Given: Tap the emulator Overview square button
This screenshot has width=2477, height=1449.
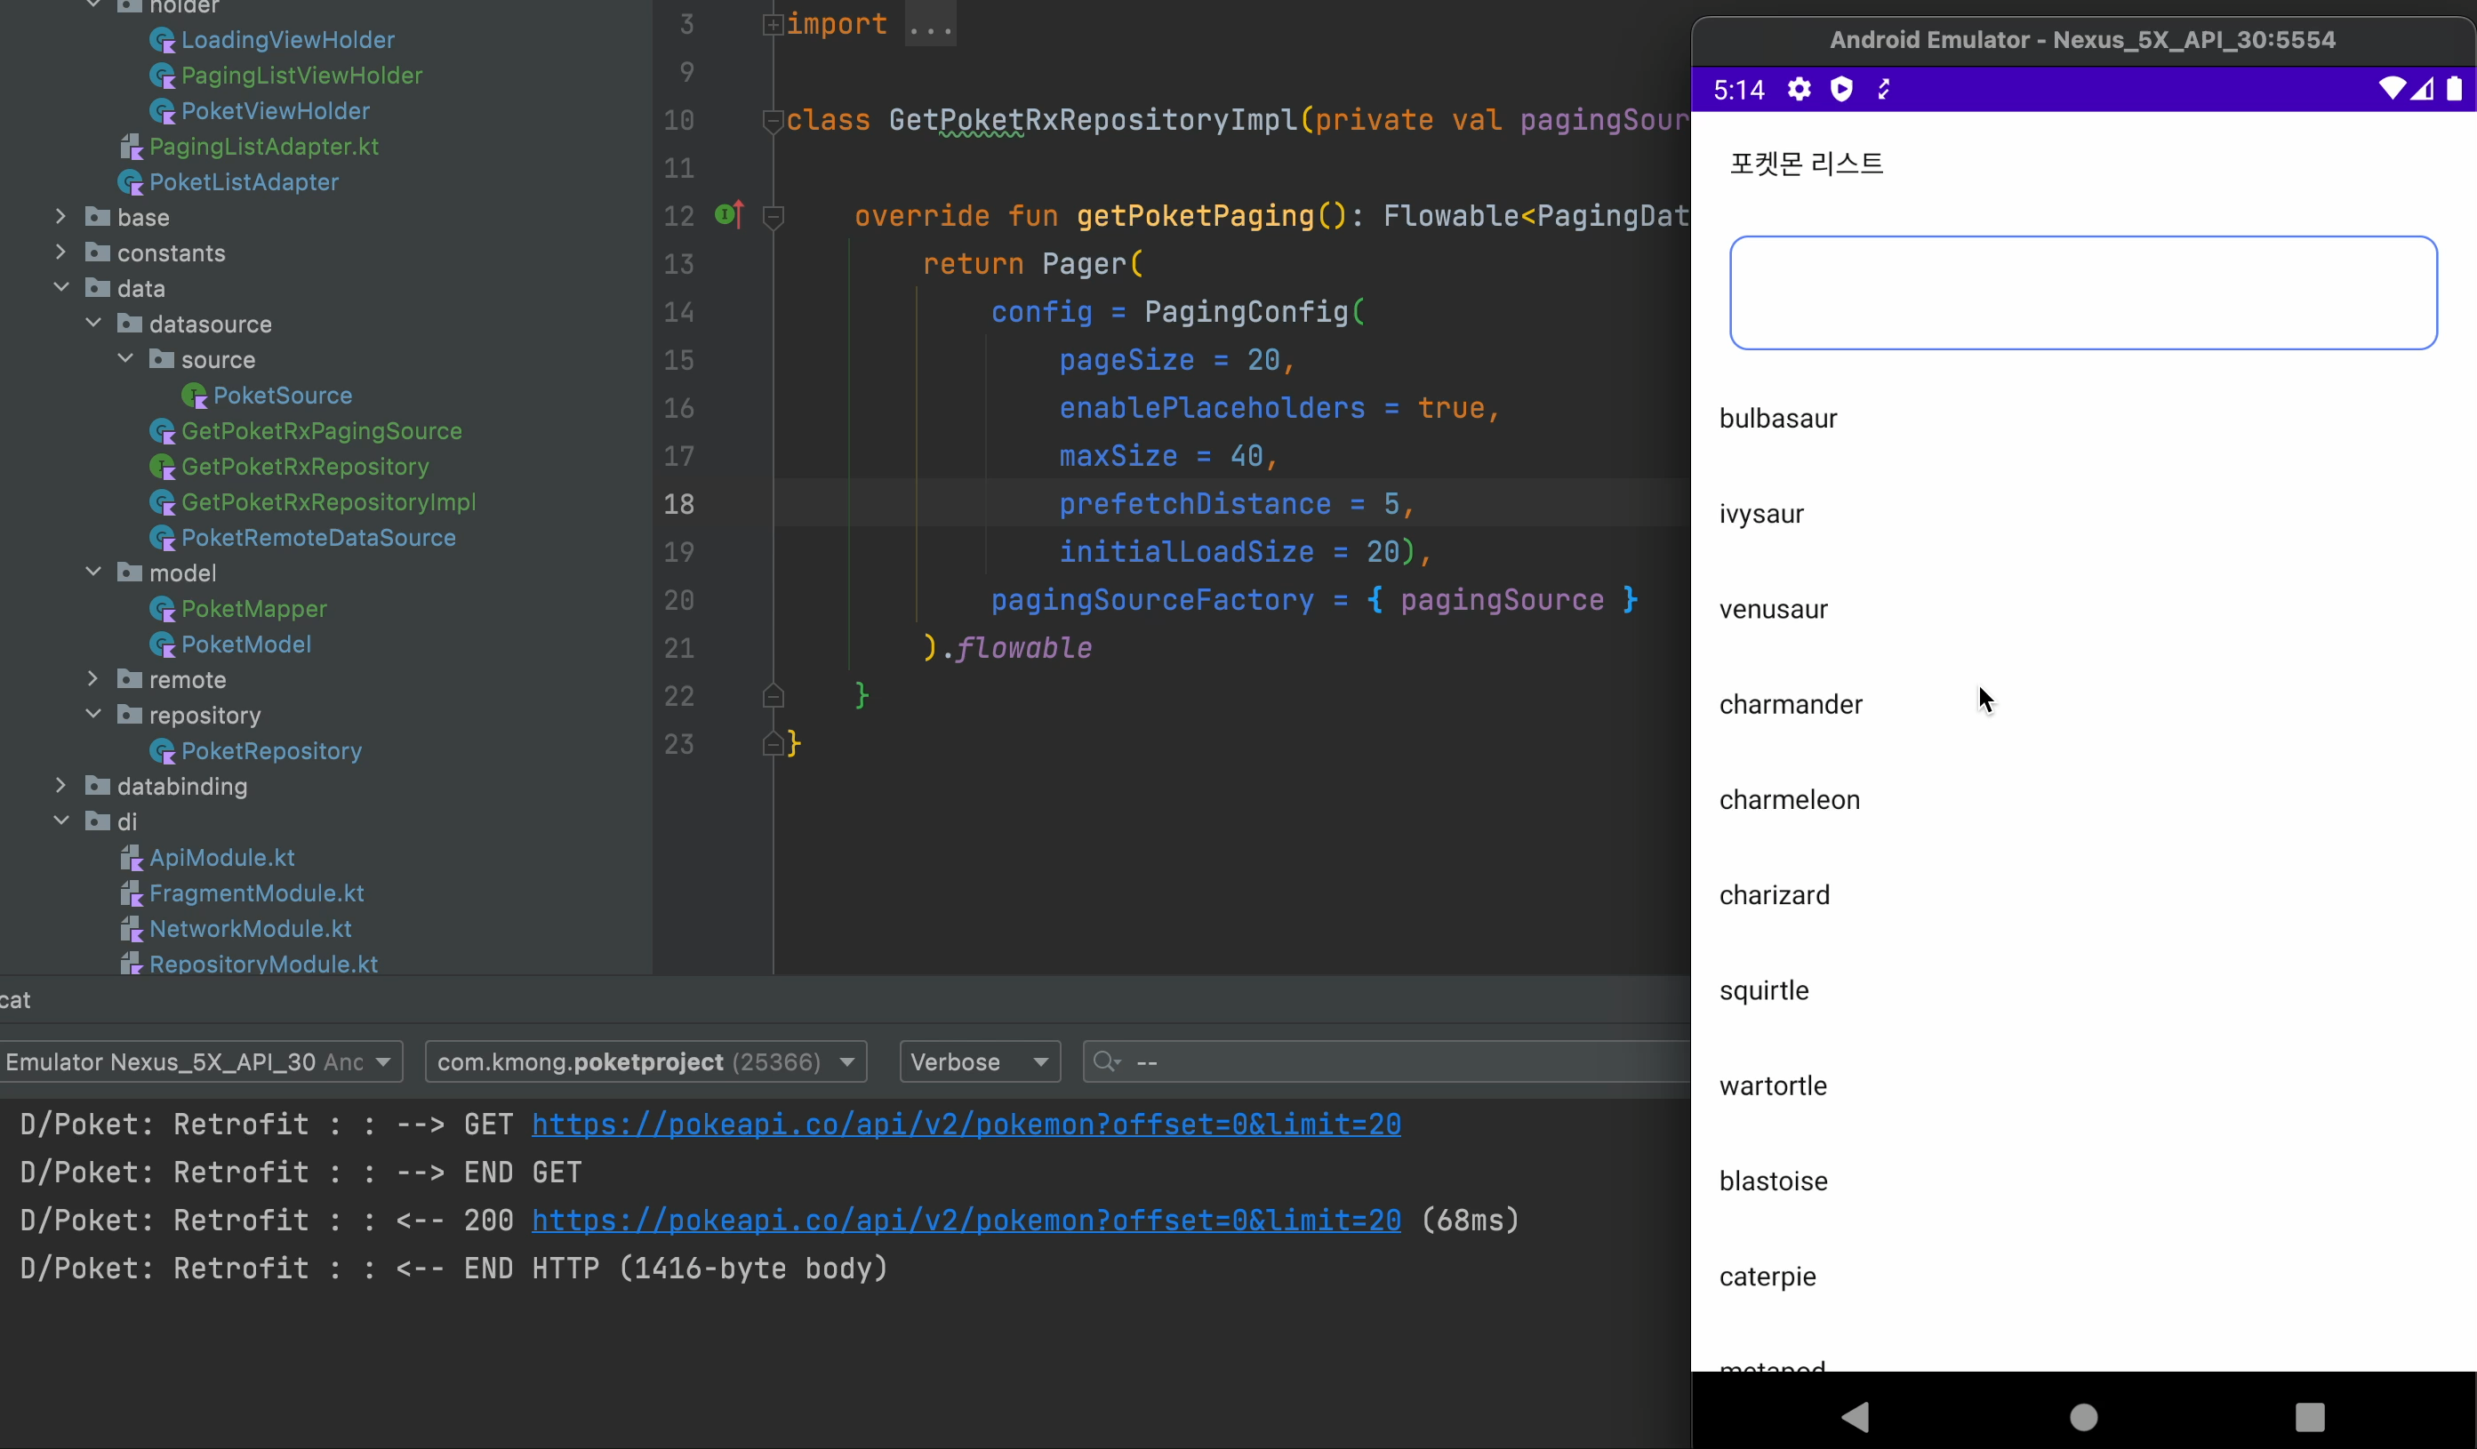Looking at the screenshot, I should (2309, 1417).
